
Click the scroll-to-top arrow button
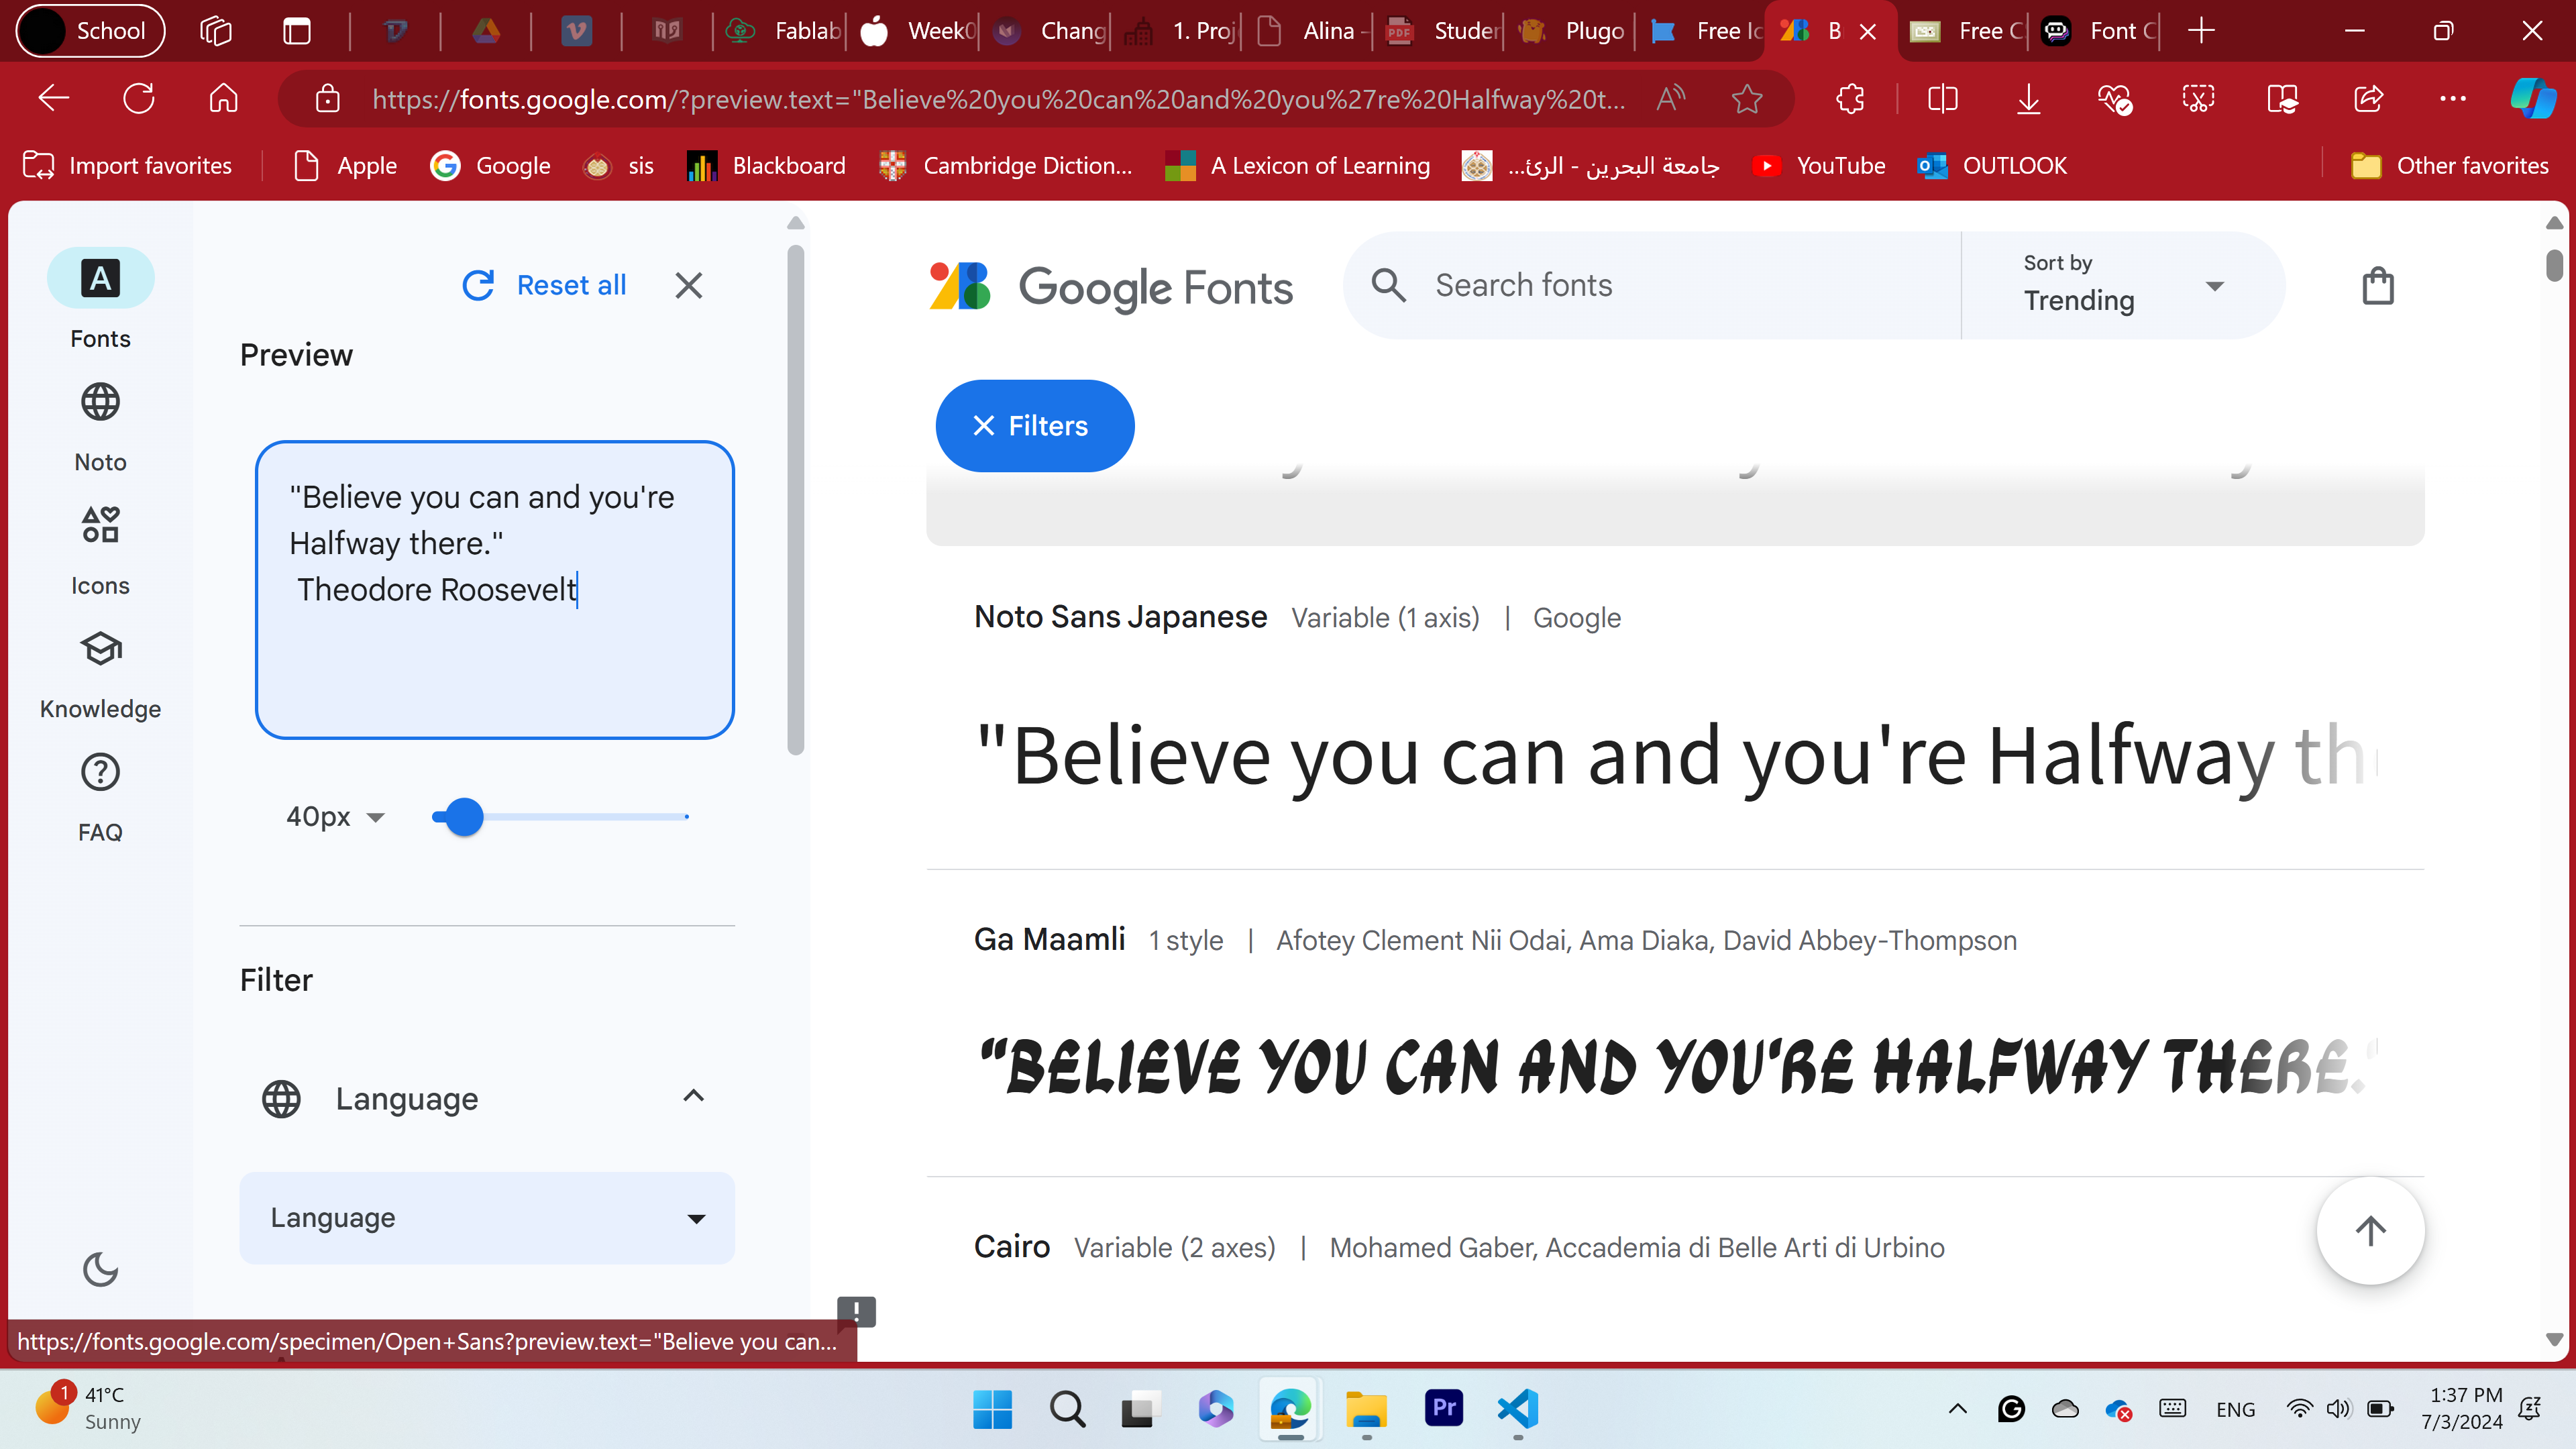[2370, 1231]
